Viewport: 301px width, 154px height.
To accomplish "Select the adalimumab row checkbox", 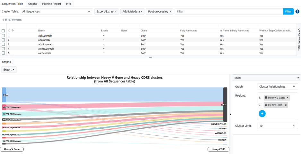I will [3, 44].
